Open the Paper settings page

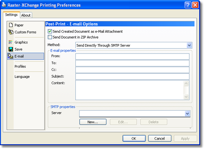point(19,25)
